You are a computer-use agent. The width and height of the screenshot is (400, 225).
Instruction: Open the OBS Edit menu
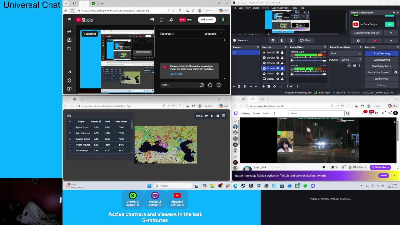pyautogui.click(x=241, y=8)
